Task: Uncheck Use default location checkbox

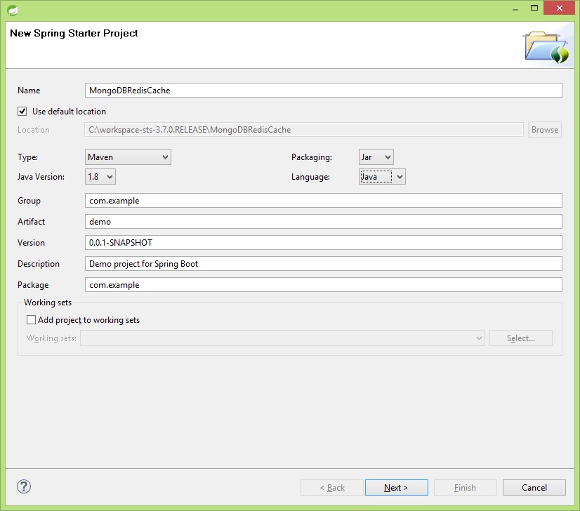Action: (22, 112)
